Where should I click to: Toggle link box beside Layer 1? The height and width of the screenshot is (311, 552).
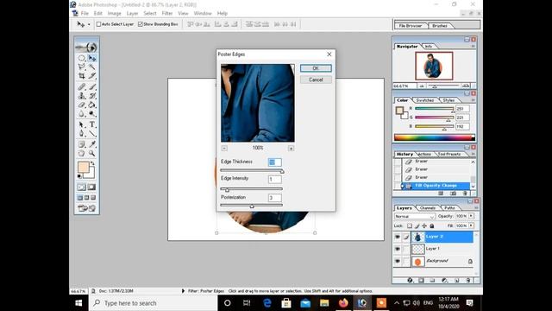[406, 249]
